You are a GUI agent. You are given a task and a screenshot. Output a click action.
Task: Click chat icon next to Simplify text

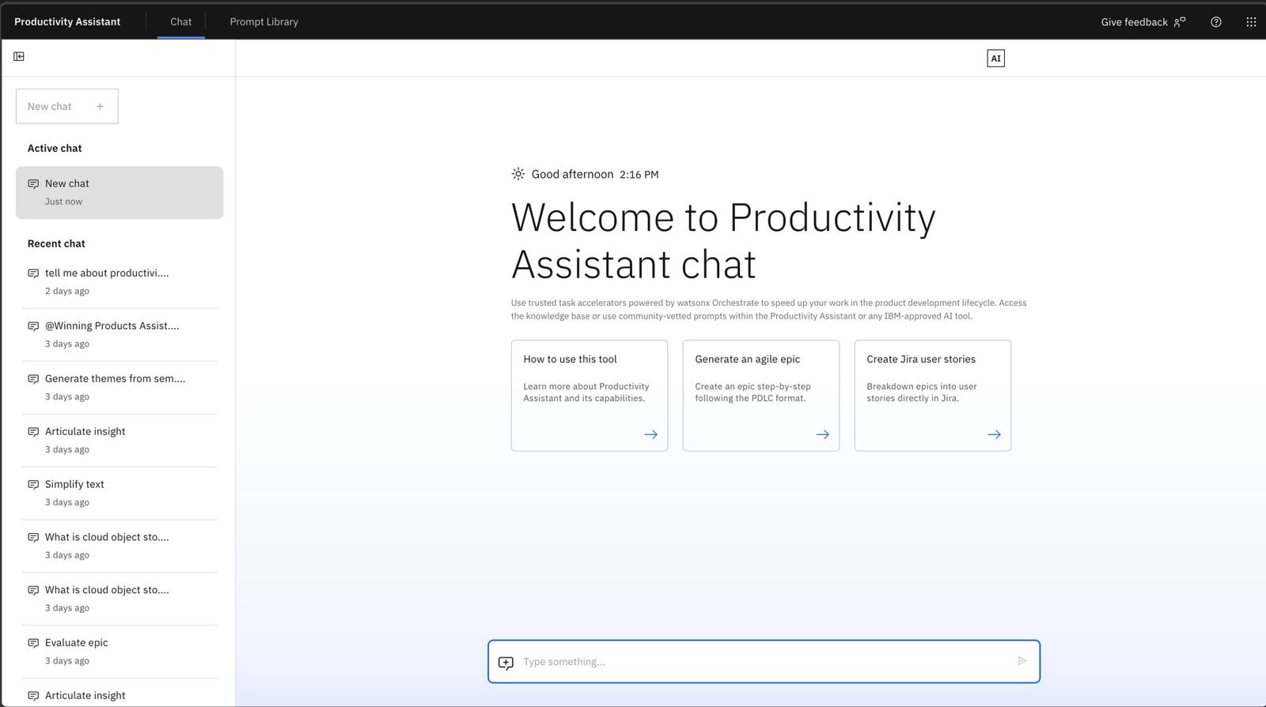pos(33,484)
